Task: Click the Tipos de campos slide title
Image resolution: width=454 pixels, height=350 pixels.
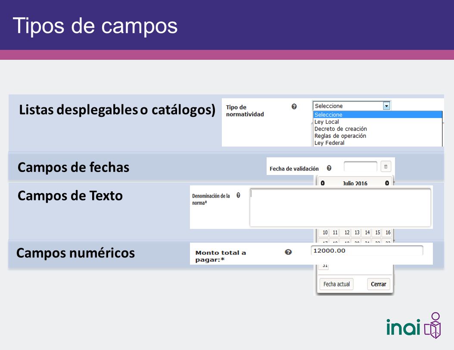Action: tap(95, 26)
